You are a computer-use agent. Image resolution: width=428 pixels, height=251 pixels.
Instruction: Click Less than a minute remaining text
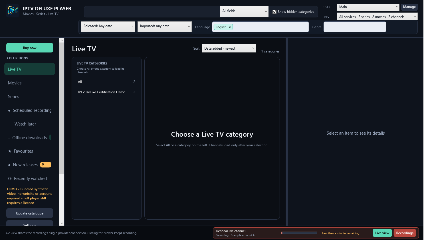pos(340,233)
